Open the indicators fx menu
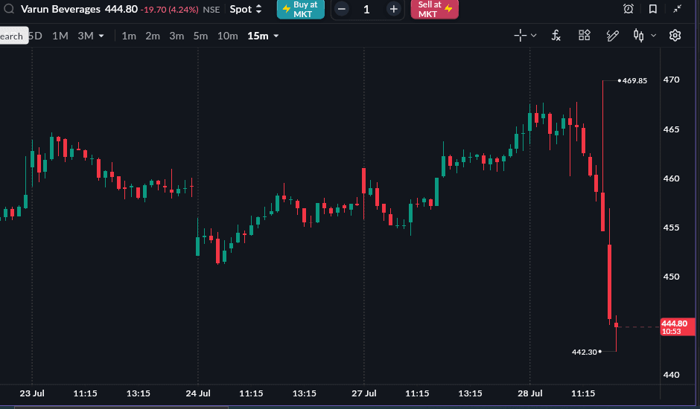 pyautogui.click(x=556, y=36)
